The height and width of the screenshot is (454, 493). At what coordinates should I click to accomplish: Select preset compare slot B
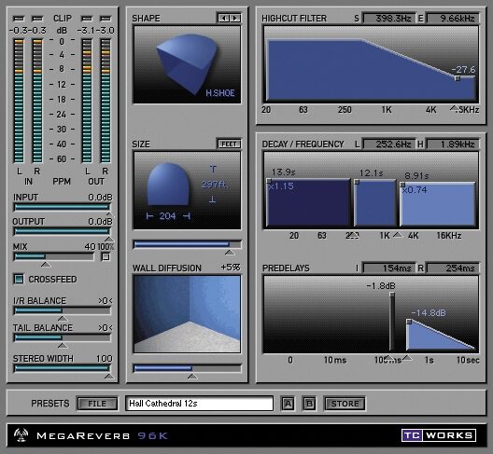point(309,404)
